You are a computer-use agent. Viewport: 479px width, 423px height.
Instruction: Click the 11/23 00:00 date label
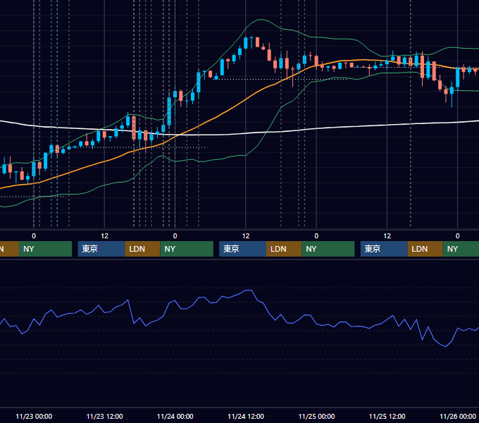[x=34, y=416]
